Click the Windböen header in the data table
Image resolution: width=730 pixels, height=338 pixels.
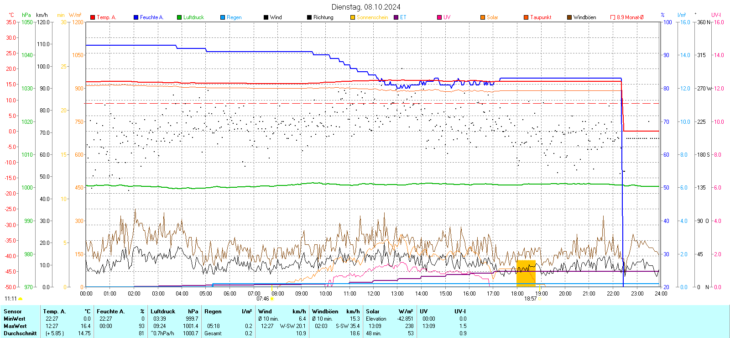click(x=325, y=312)
